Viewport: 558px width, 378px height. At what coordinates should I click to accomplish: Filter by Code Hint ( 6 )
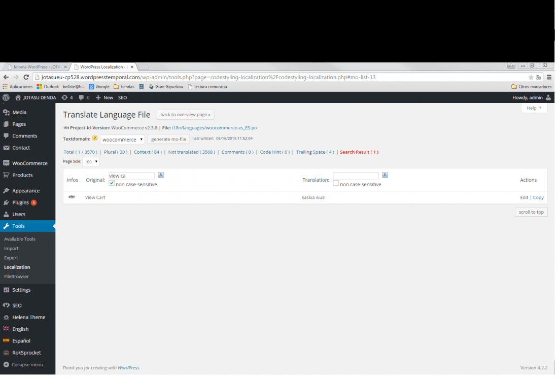[276, 153]
